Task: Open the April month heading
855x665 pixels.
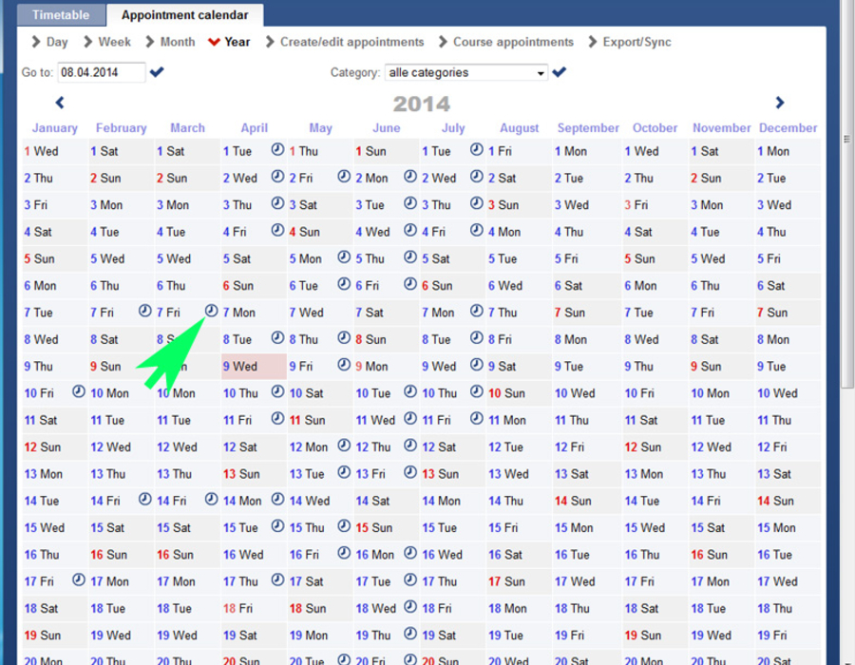Action: click(x=254, y=128)
